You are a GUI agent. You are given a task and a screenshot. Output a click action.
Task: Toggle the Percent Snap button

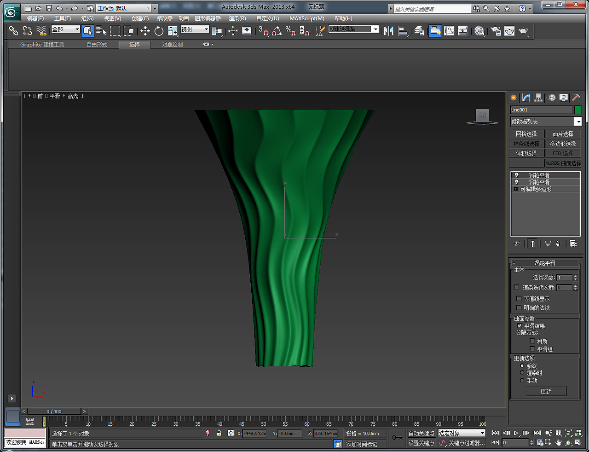tap(290, 31)
